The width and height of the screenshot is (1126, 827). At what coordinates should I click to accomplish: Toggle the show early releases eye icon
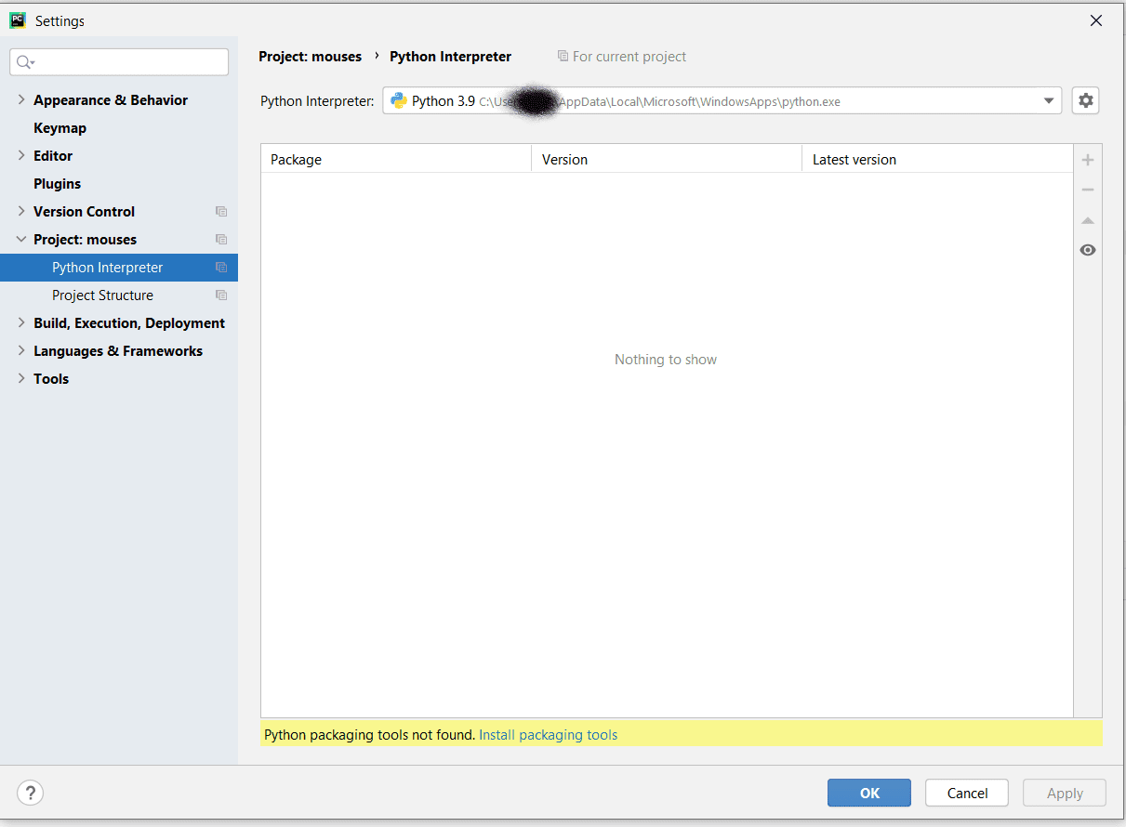point(1088,250)
